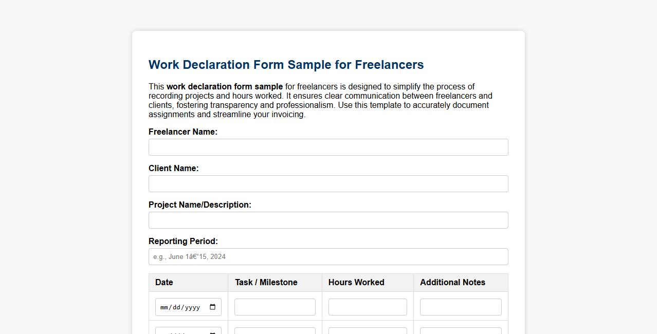Click the first row Task / Milestone field
Image resolution: width=657 pixels, height=334 pixels.
(x=275, y=307)
